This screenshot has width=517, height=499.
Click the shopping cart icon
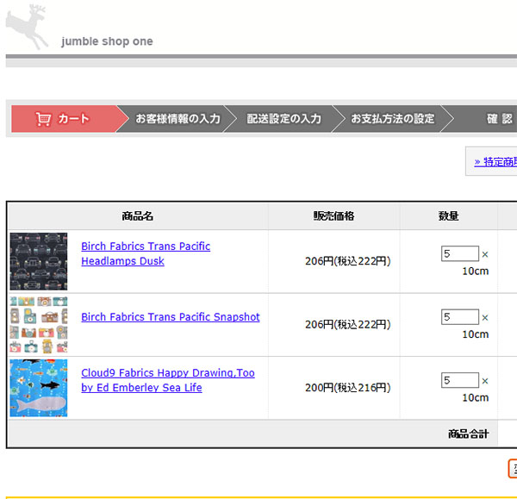[43, 119]
